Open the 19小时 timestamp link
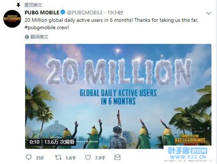This screenshot has width=217, height=164. coord(115,13)
